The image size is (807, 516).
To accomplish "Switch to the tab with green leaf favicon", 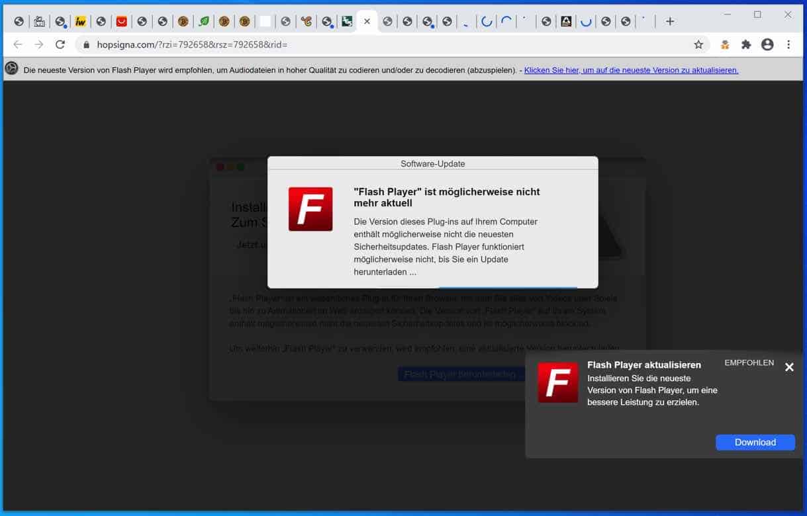I will [204, 22].
